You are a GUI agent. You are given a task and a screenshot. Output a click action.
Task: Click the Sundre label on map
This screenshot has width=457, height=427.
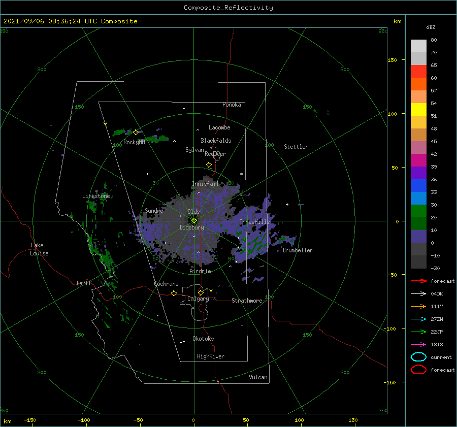click(154, 210)
